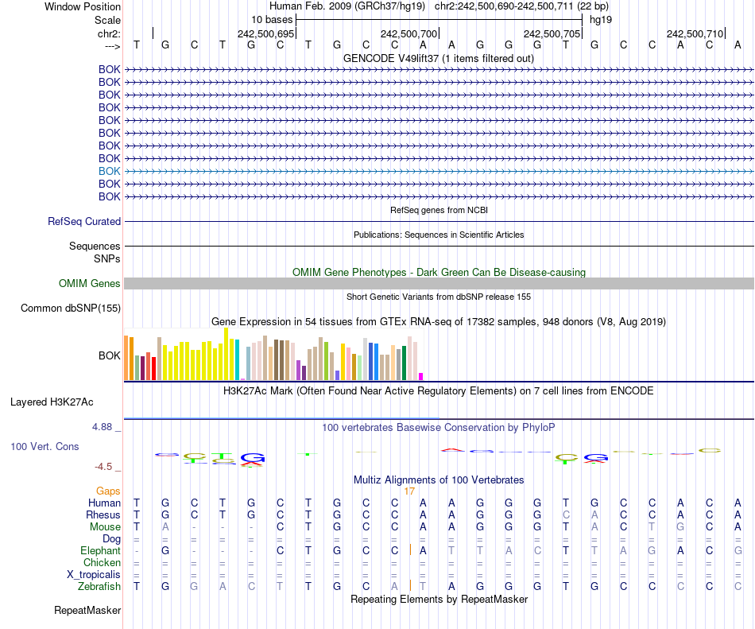Open the RefSeq Curated track label
Screen dimensions: 755x629
tap(83, 222)
